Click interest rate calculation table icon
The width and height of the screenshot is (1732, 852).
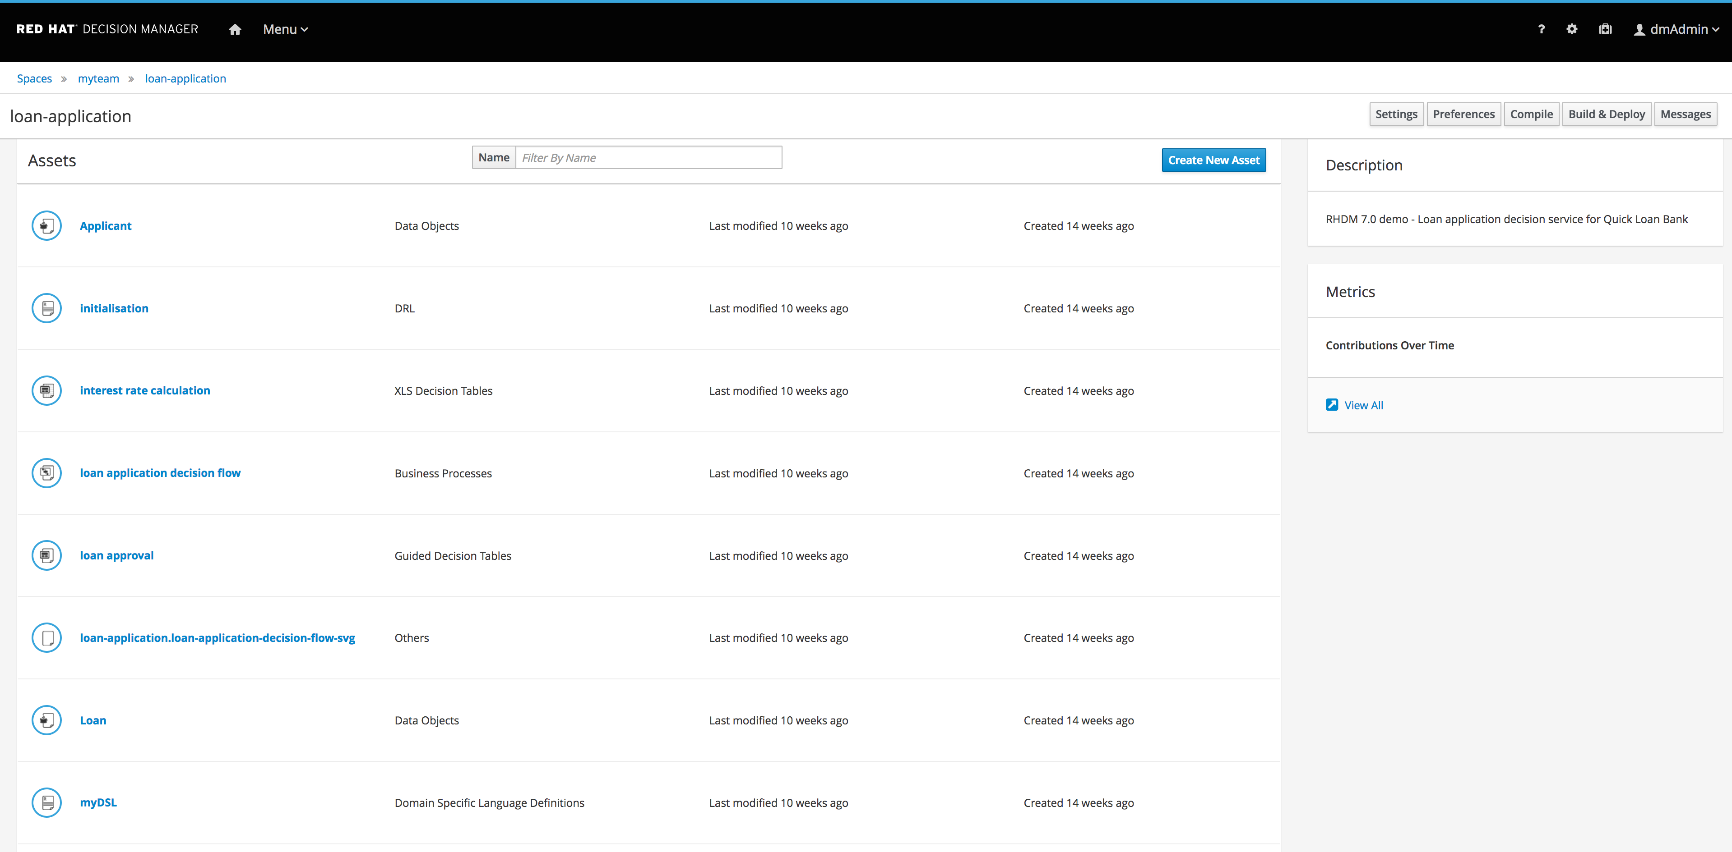click(x=46, y=391)
